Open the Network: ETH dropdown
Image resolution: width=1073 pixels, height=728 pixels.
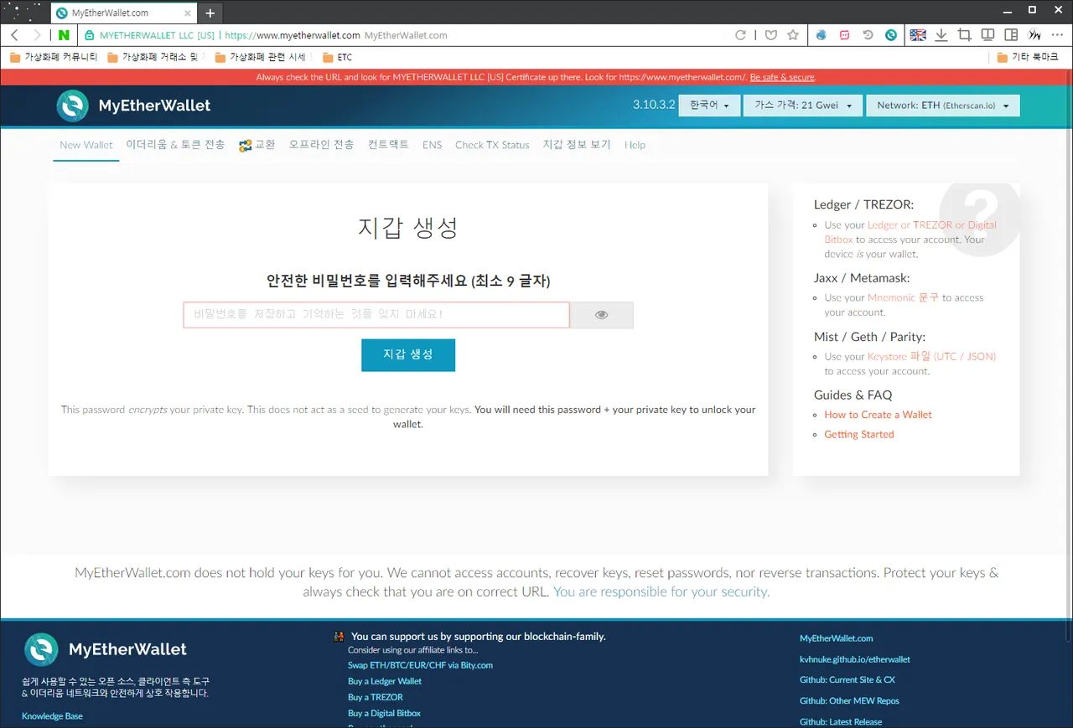943,106
